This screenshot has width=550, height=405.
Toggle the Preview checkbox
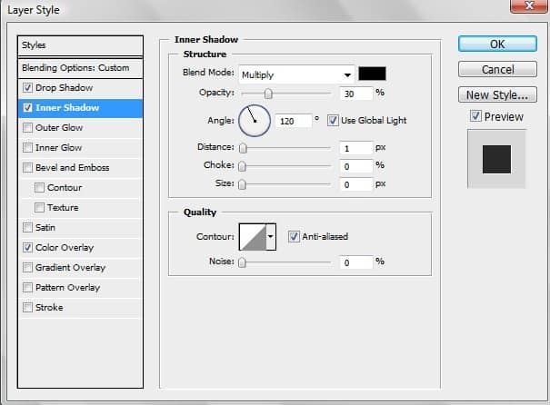475,116
